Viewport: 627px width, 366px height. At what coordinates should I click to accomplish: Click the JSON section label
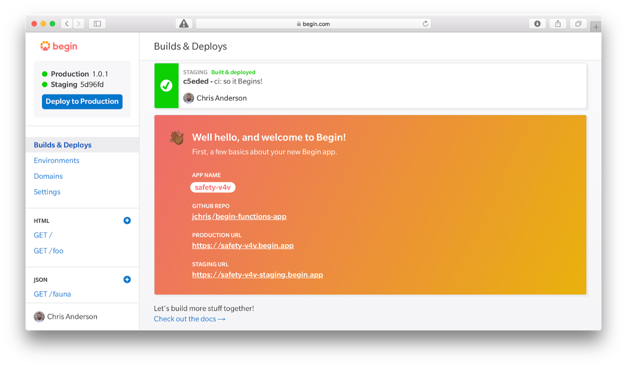41,280
